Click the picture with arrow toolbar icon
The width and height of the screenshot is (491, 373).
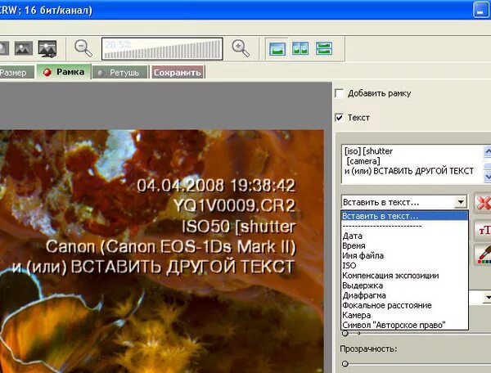pos(47,48)
